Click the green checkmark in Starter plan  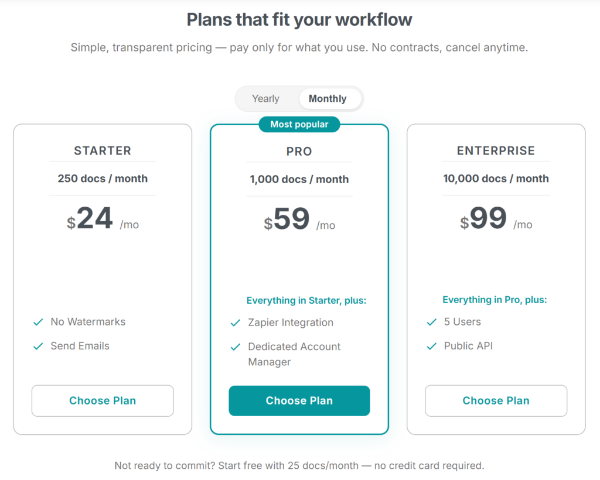37,321
